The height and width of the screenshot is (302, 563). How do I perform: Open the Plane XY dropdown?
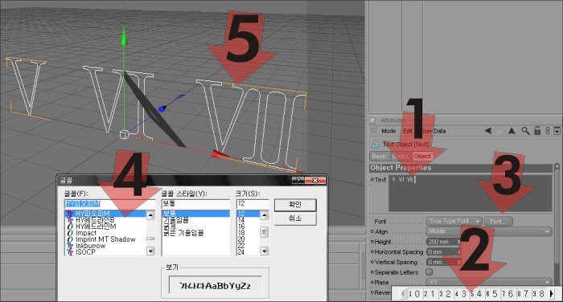click(x=489, y=282)
